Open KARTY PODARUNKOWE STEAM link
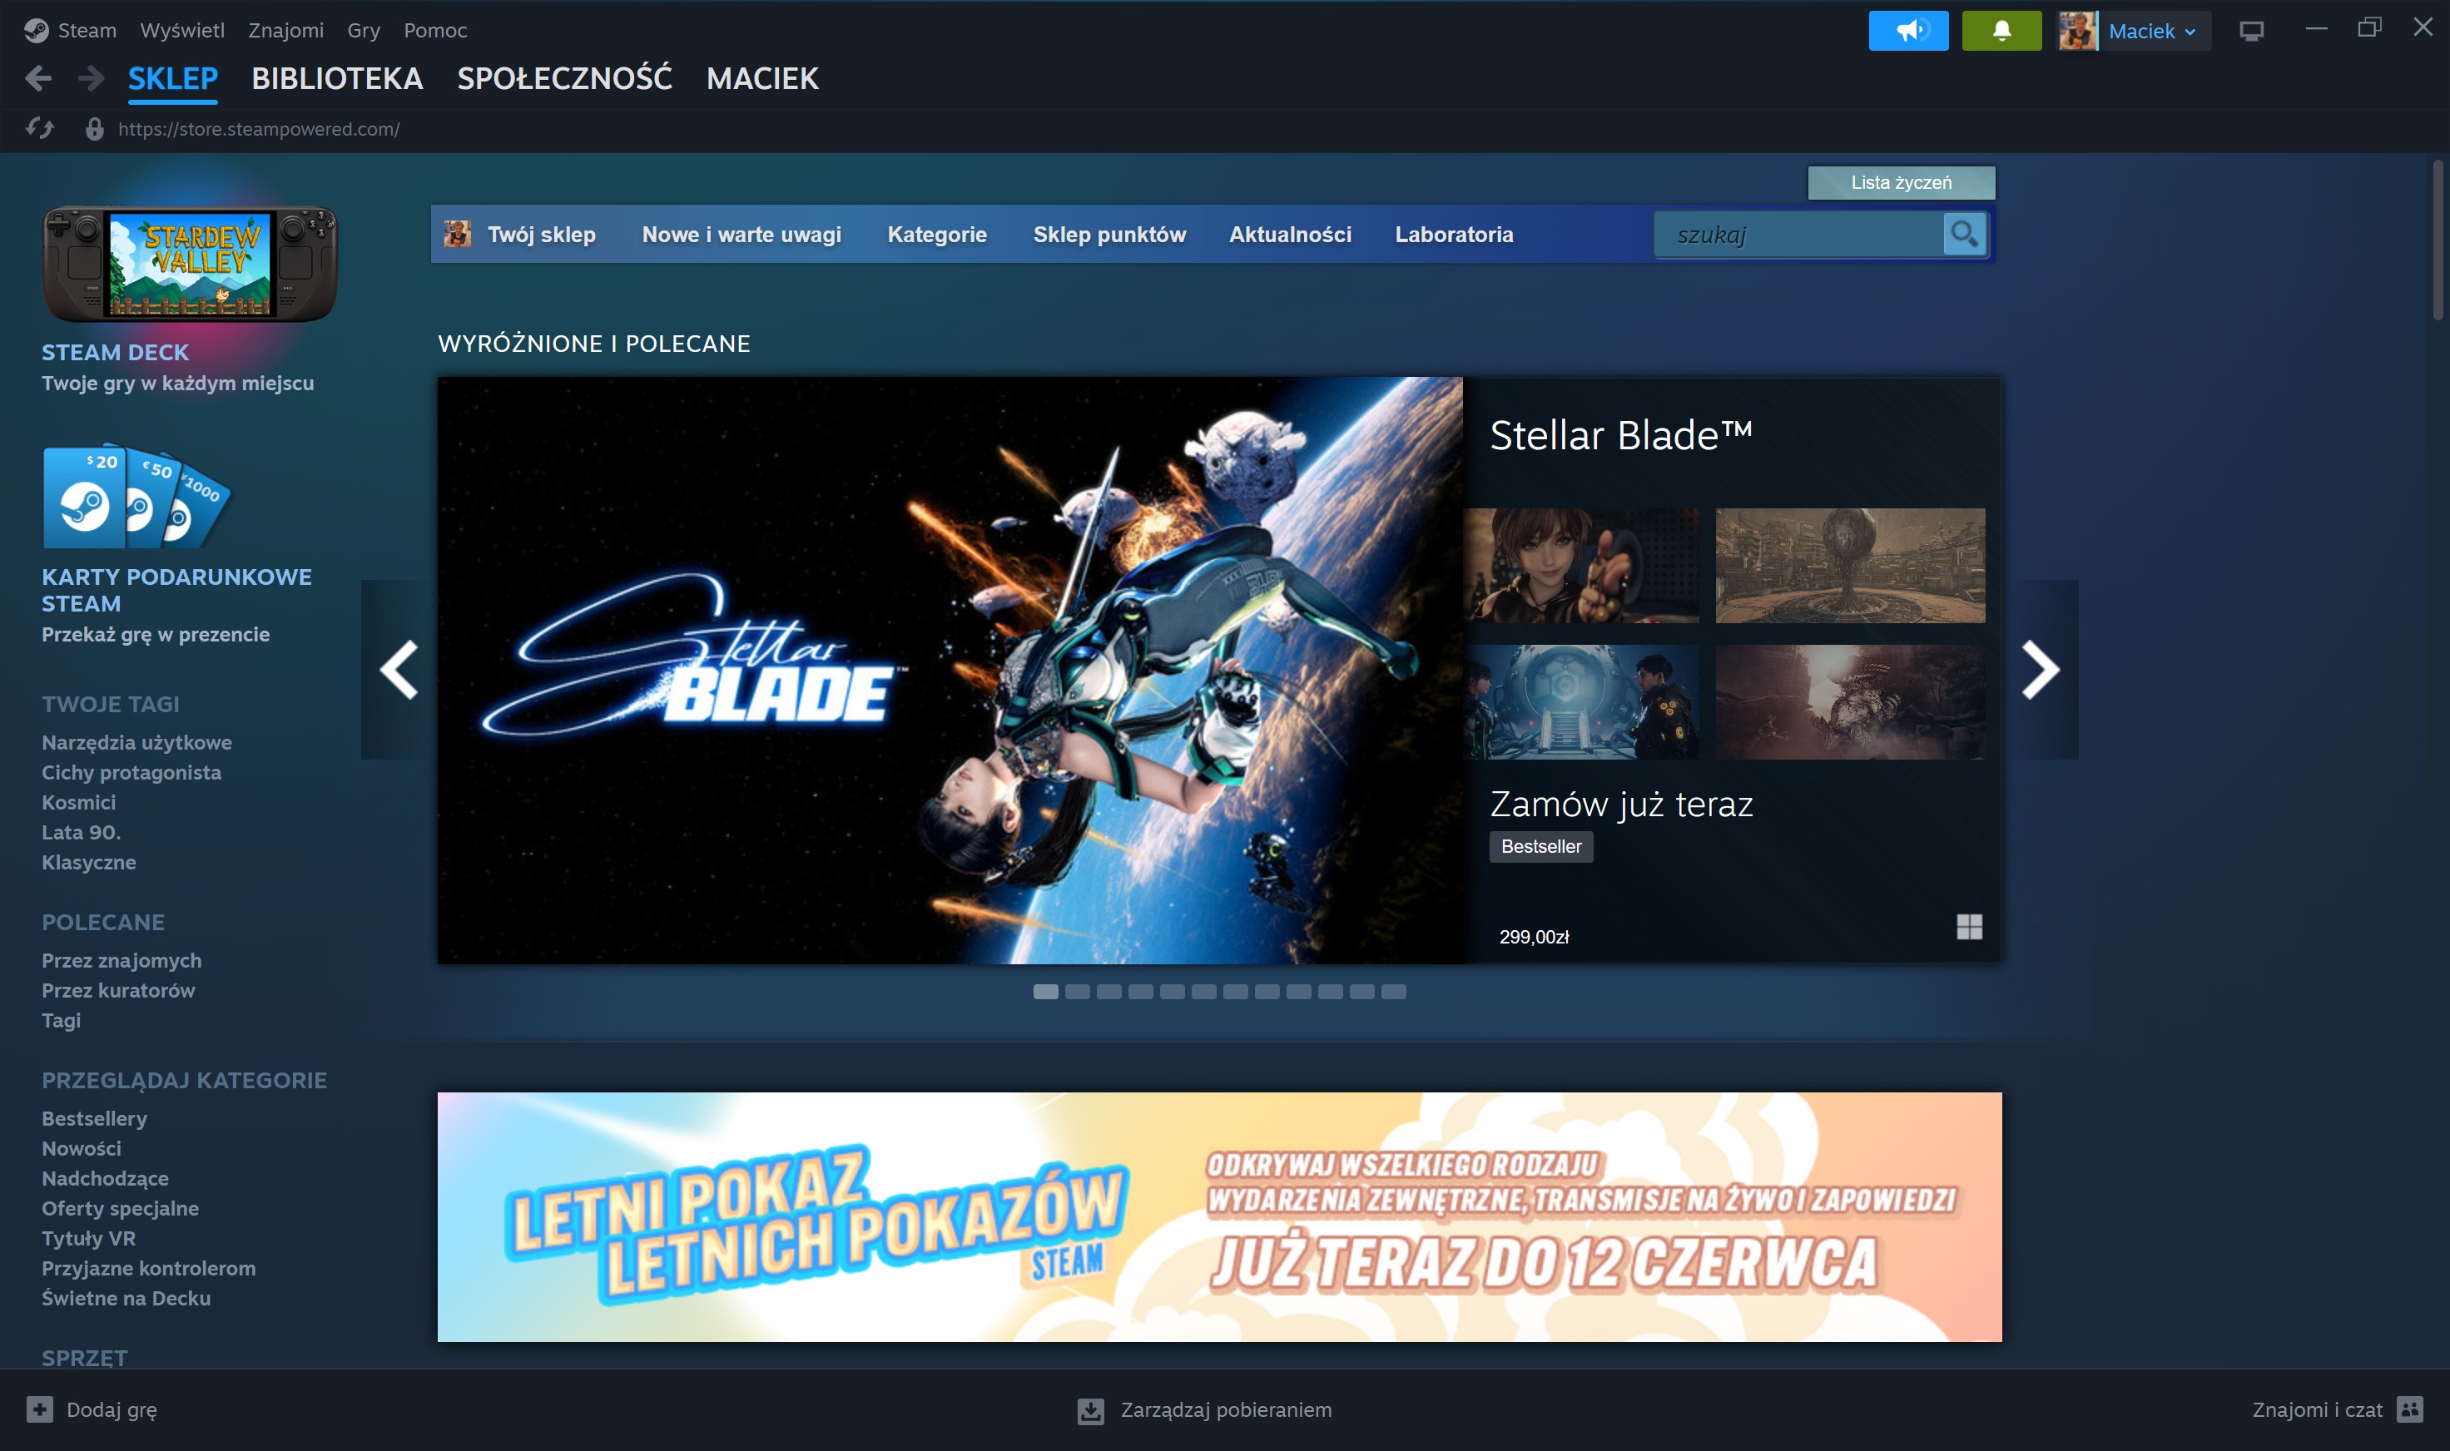Image resolution: width=2450 pixels, height=1451 pixels. (x=176, y=590)
